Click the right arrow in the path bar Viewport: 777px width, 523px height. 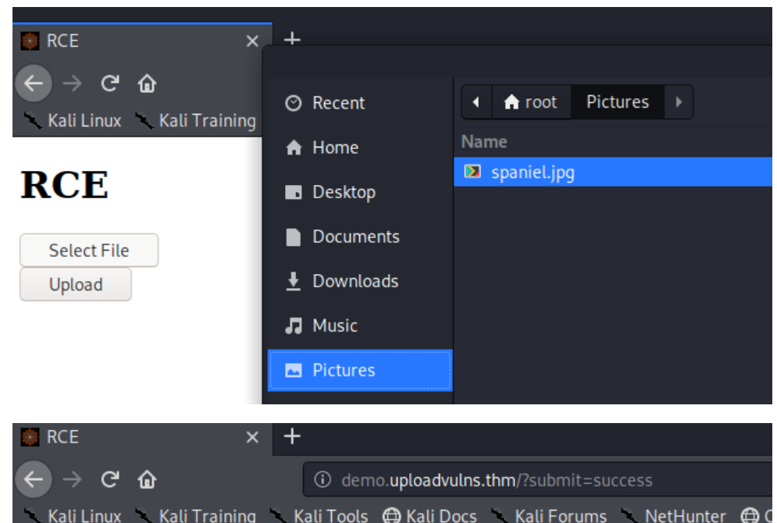click(x=678, y=102)
